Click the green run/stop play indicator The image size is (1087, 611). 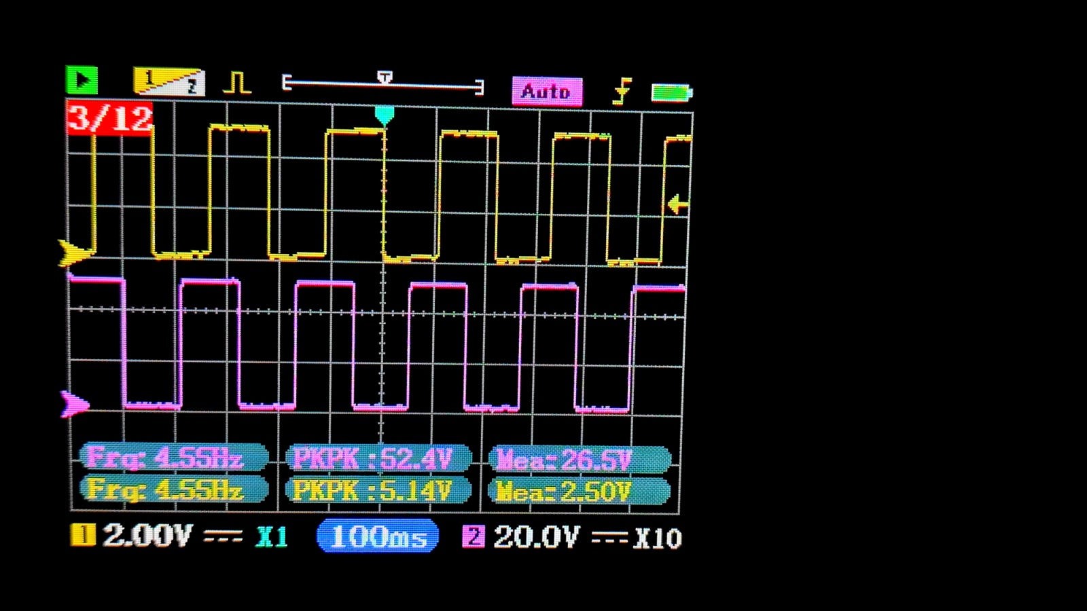click(x=82, y=80)
